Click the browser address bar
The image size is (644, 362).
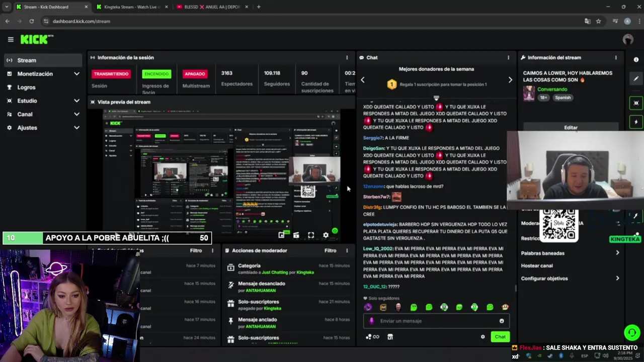[x=312, y=21]
